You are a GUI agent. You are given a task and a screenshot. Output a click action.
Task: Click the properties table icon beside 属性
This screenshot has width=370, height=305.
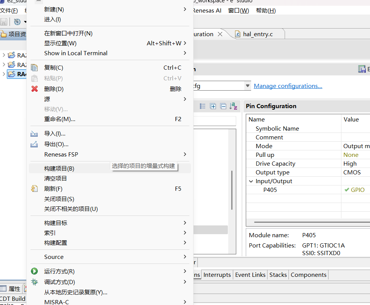point(3,289)
